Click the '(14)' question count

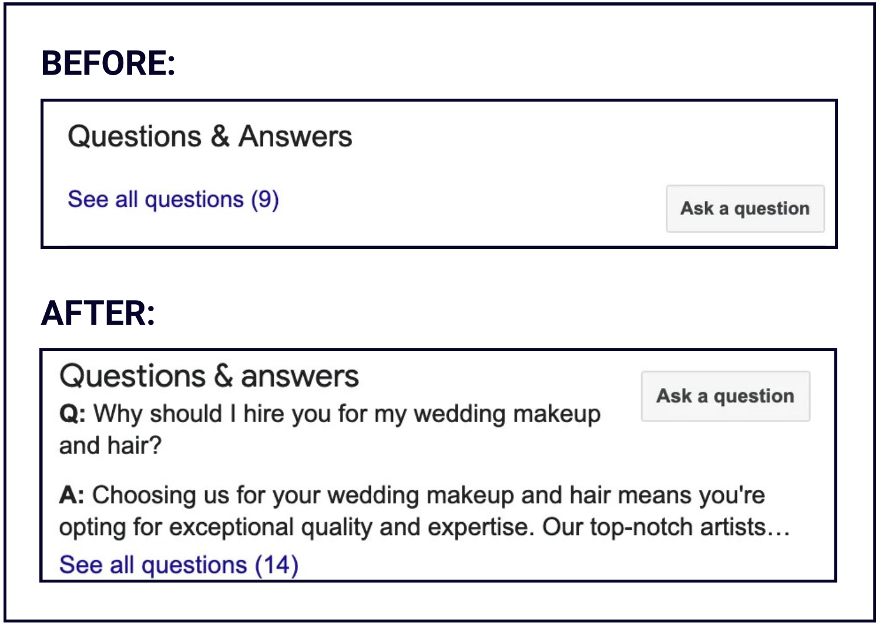coord(276,565)
